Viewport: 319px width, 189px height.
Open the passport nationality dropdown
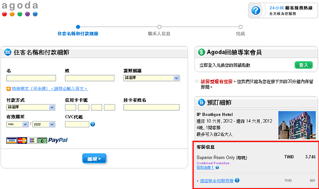[x=152, y=78]
